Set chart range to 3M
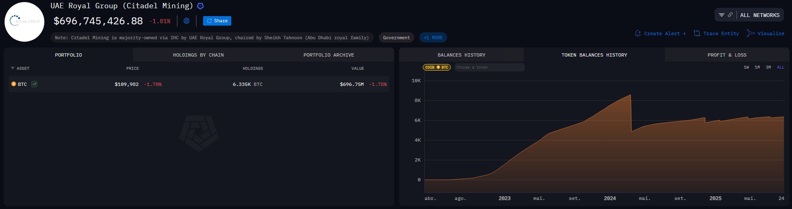The width and height of the screenshot is (792, 209). point(768,67)
